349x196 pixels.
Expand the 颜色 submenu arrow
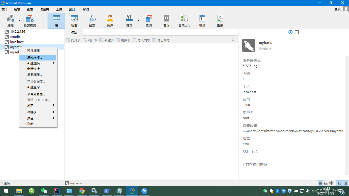pos(54,118)
